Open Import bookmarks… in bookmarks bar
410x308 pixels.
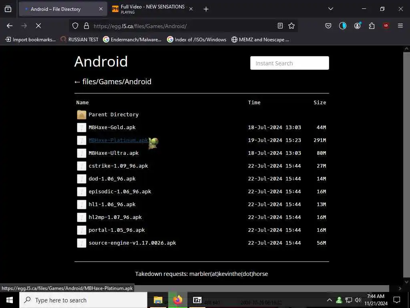(30, 40)
